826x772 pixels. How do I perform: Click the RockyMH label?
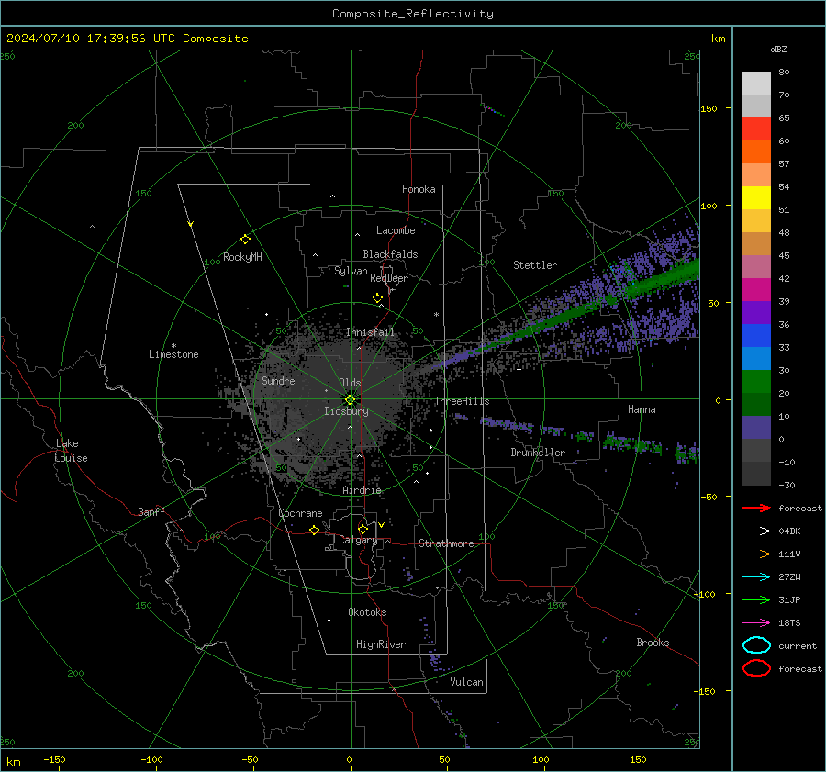[x=242, y=257]
